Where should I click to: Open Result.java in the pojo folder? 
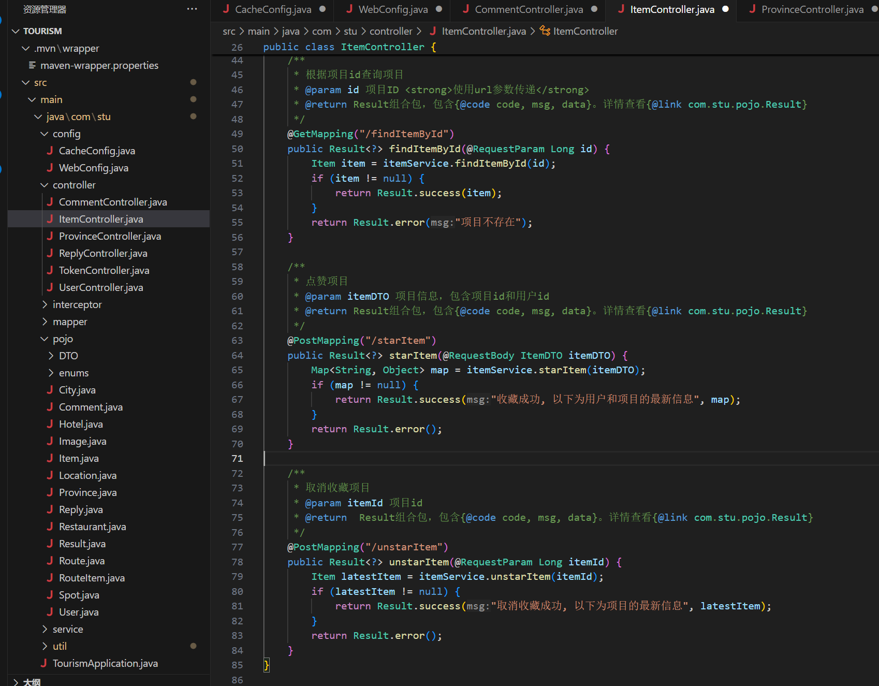click(82, 544)
